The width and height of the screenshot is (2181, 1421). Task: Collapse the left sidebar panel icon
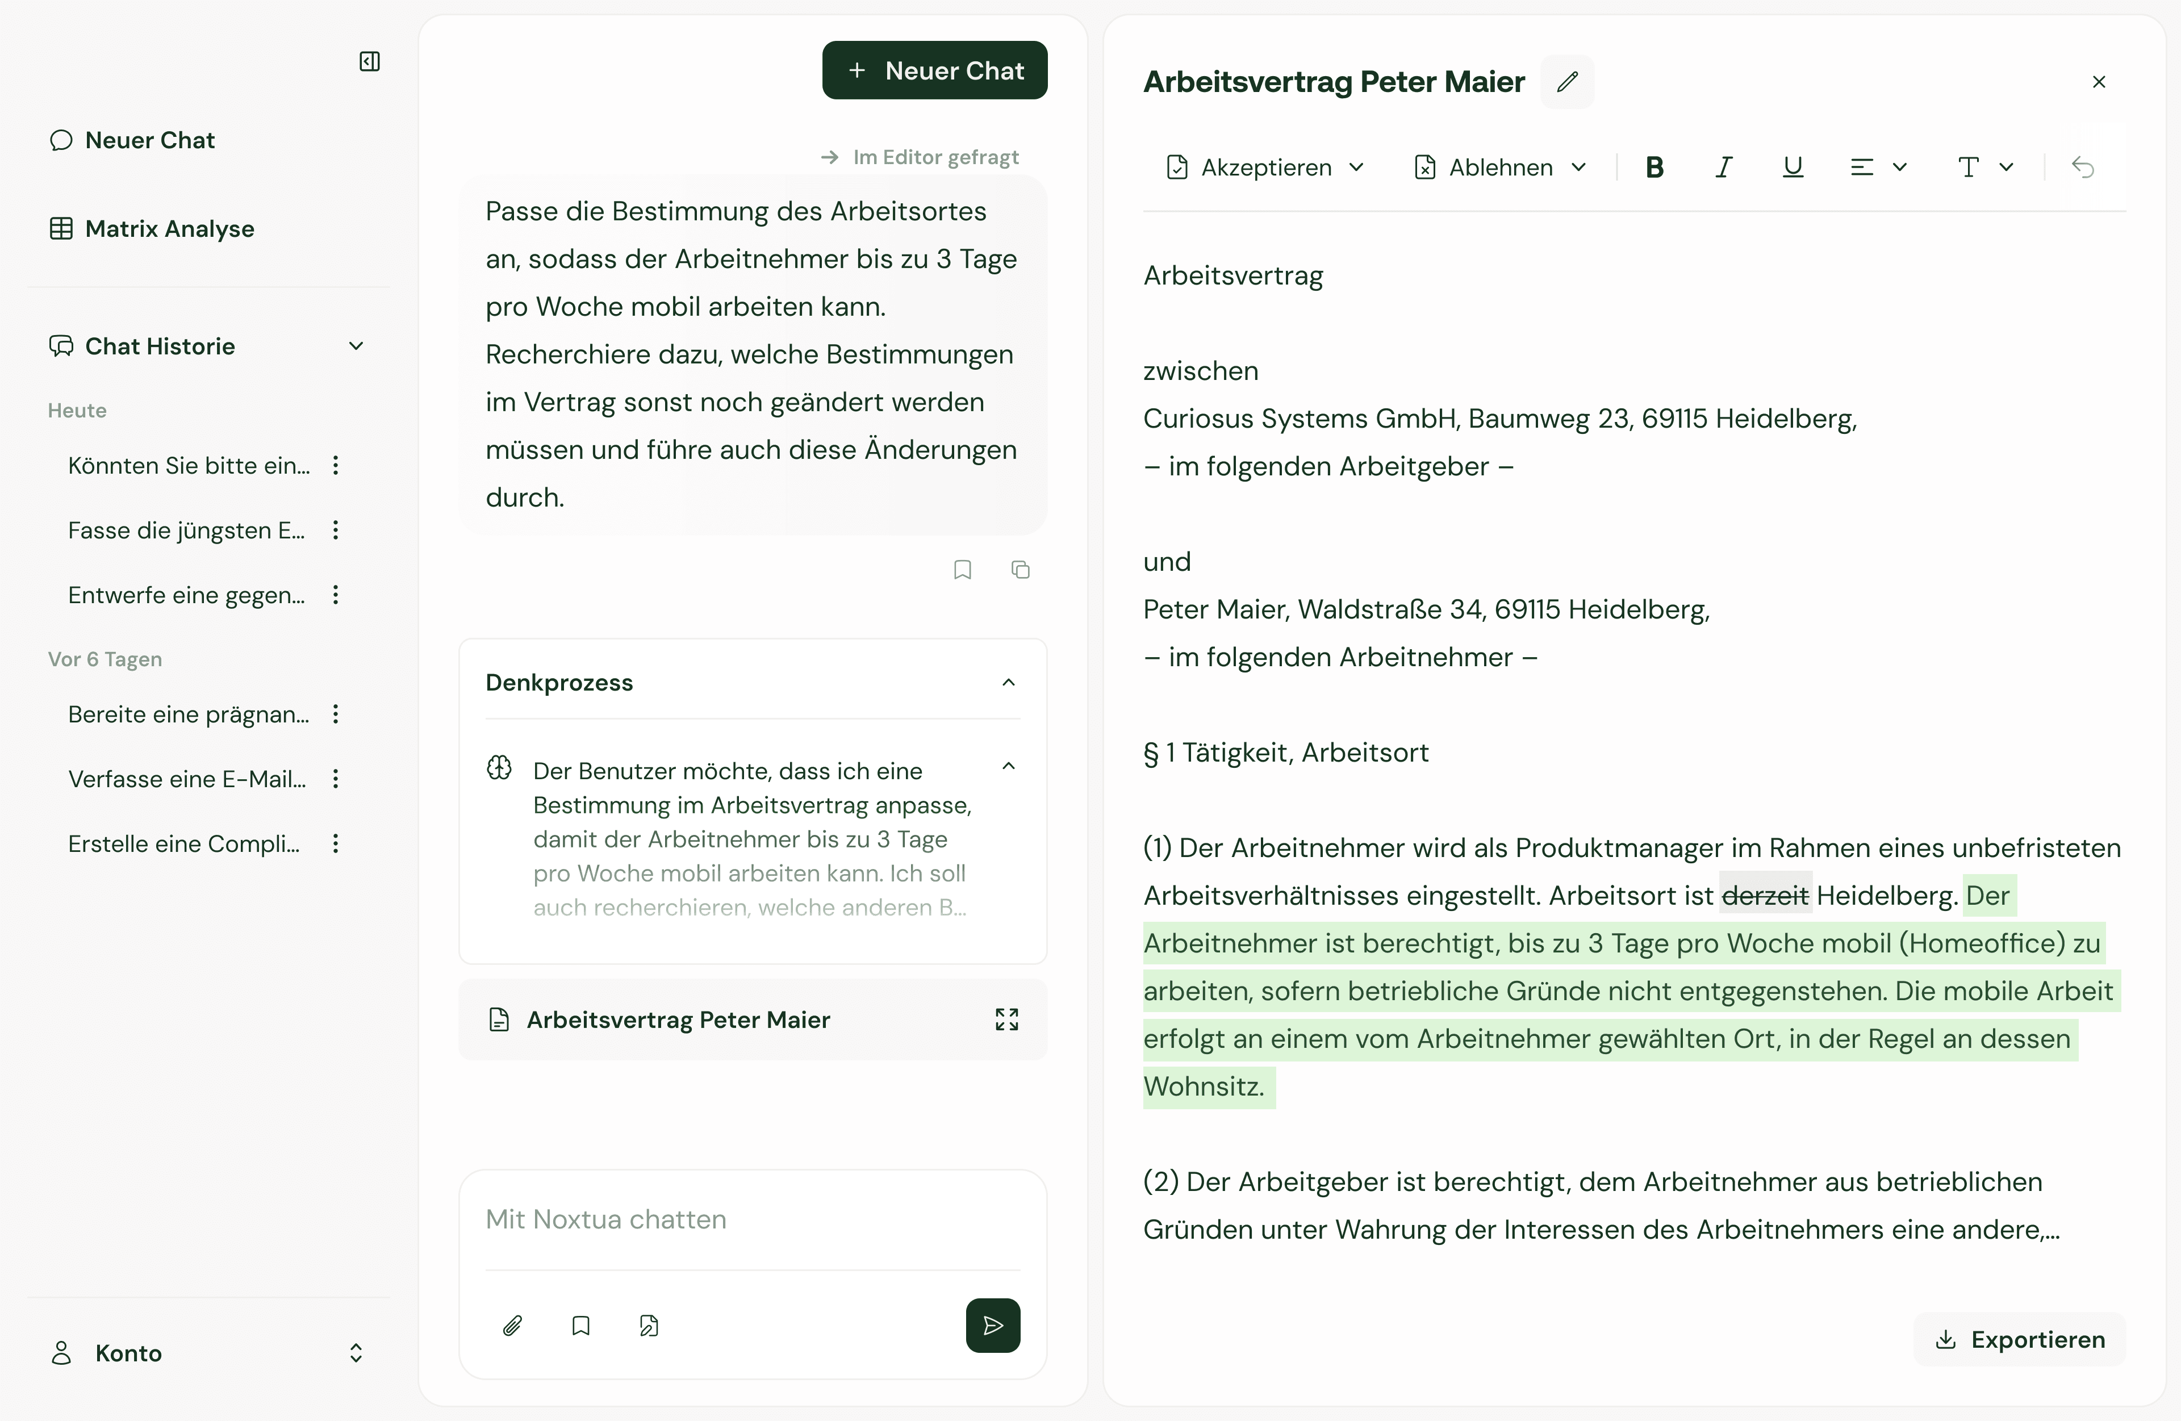[x=369, y=61]
